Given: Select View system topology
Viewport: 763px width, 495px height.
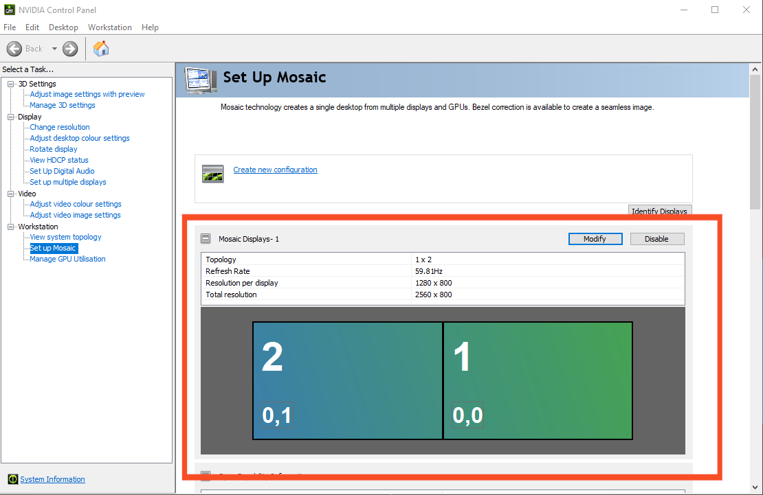Looking at the screenshot, I should pos(66,237).
